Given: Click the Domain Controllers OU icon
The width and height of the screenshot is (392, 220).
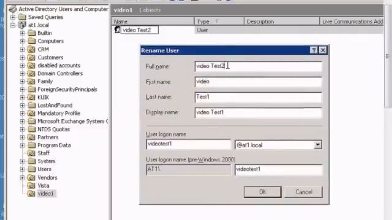Looking at the screenshot, I should point(31,73).
